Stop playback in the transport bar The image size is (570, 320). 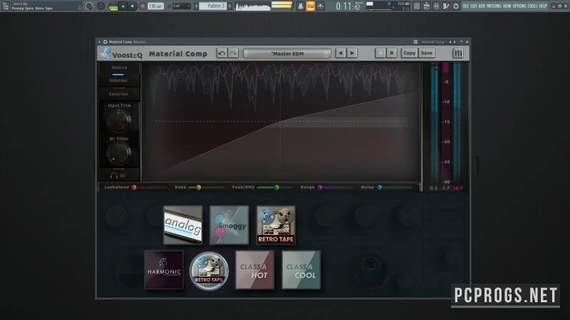point(133,6)
